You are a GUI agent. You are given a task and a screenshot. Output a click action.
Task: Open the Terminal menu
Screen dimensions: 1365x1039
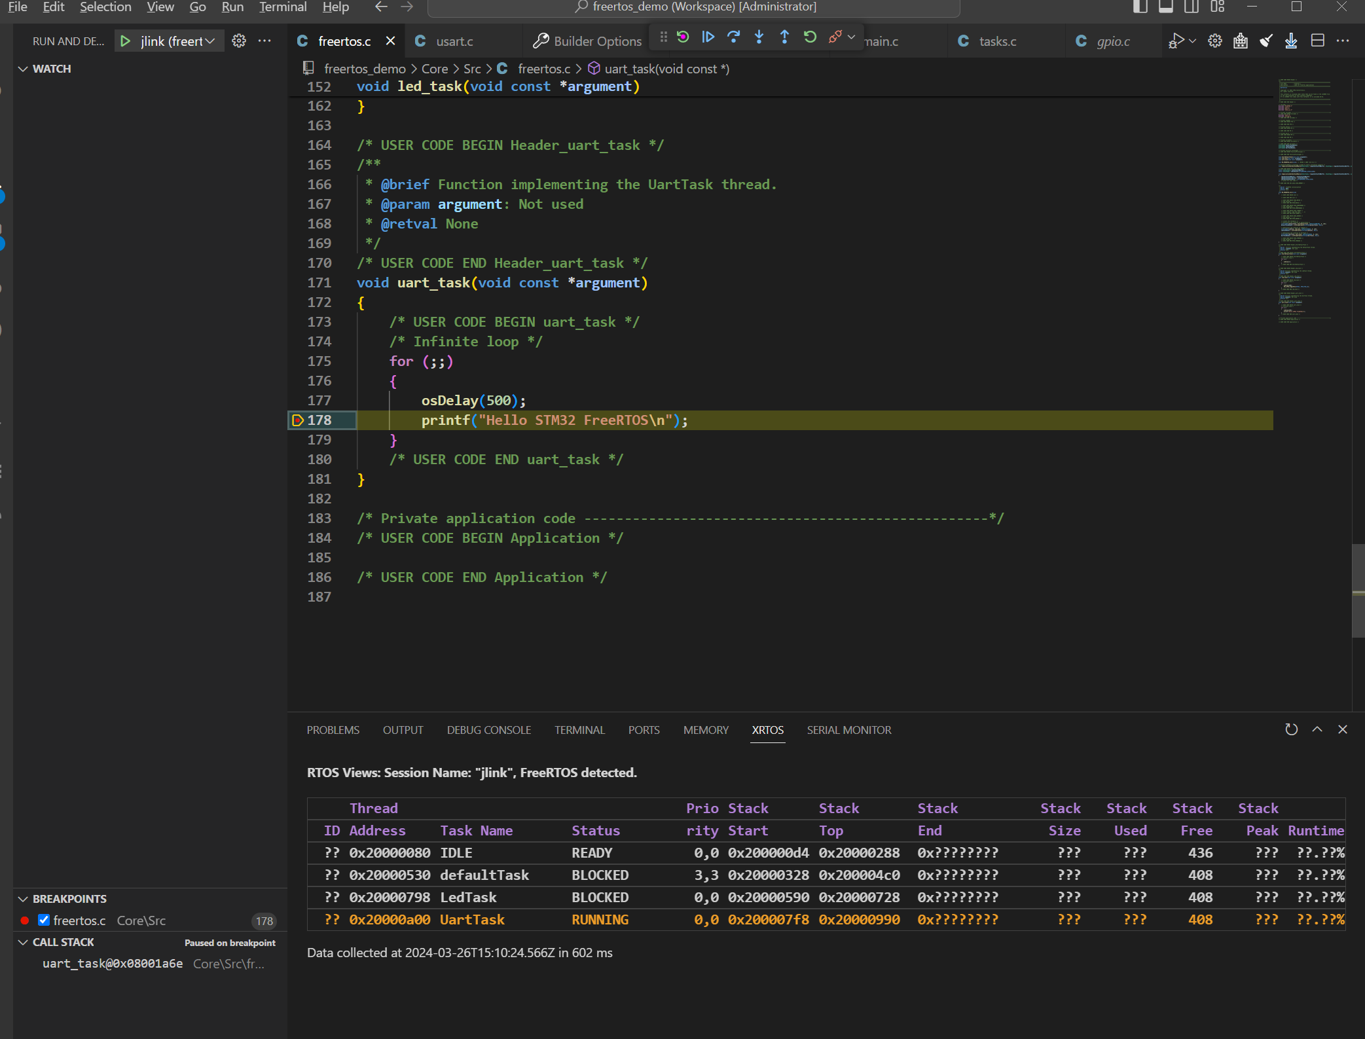(283, 7)
